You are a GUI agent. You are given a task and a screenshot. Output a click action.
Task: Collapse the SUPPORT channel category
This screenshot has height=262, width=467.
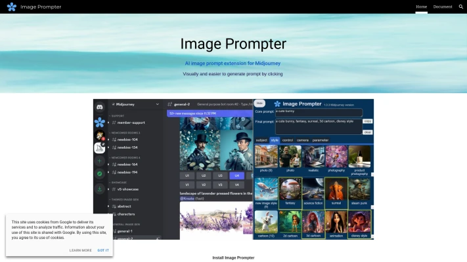click(x=117, y=116)
